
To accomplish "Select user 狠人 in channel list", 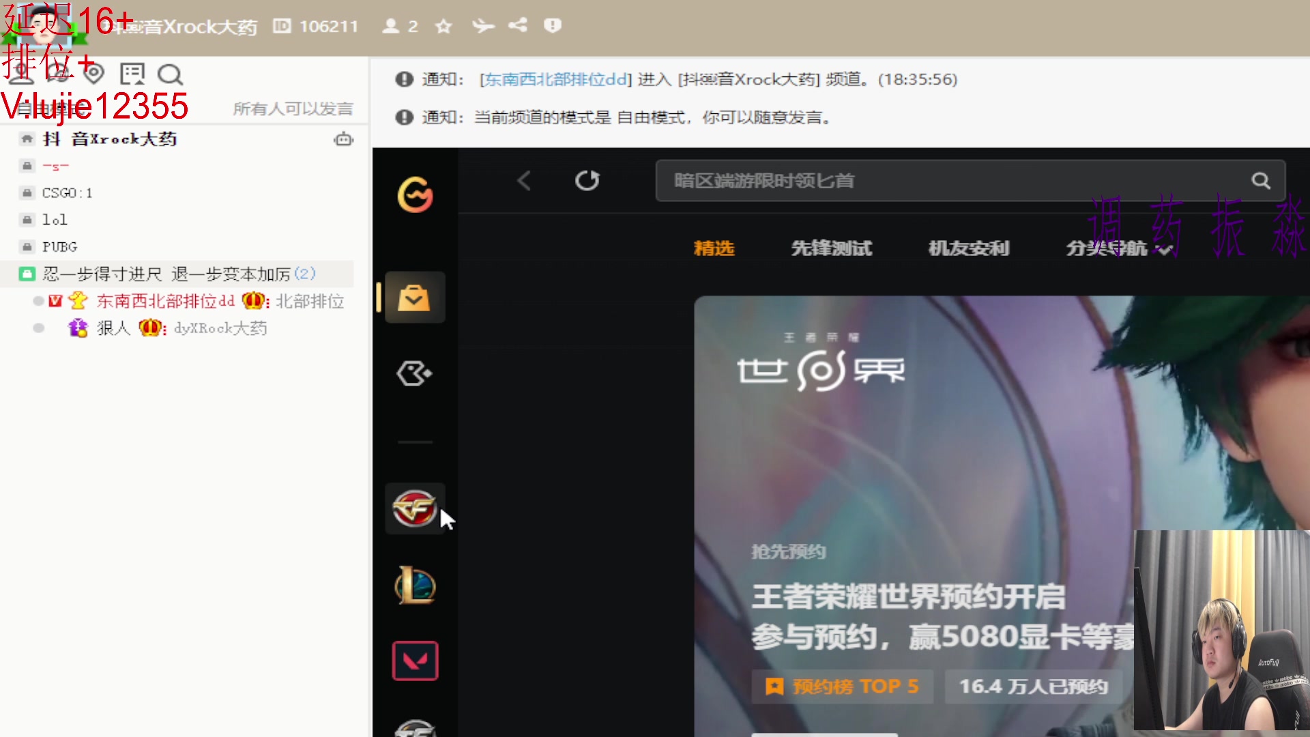I will point(113,328).
